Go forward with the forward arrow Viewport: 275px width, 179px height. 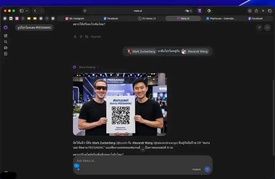[41, 11]
